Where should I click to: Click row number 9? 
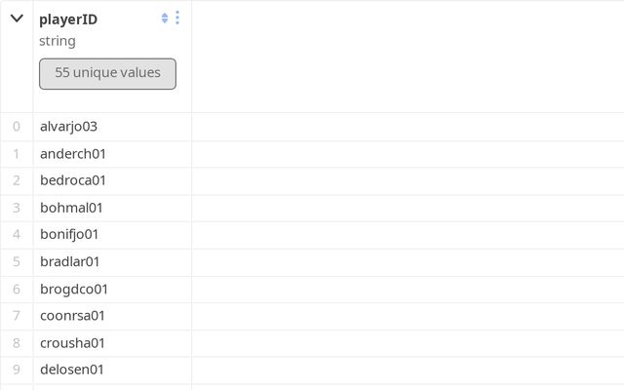click(x=17, y=370)
